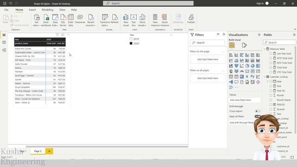Open the File menu
The height and width of the screenshot is (167, 297).
(6, 10)
